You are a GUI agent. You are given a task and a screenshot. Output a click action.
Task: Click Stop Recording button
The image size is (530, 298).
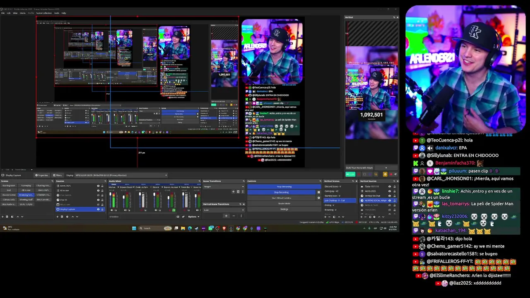[282, 192]
